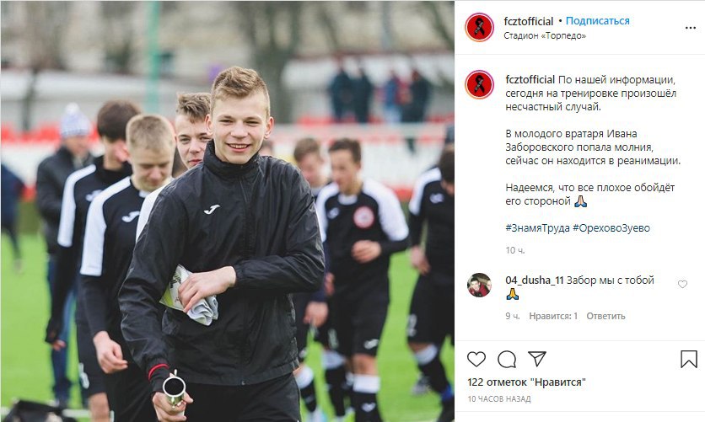This screenshot has height=422, width=705.
Task: Reply to the comment via Ответить
Action: 605,316
